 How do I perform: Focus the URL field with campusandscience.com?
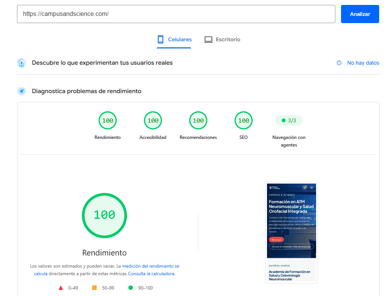coord(176,14)
